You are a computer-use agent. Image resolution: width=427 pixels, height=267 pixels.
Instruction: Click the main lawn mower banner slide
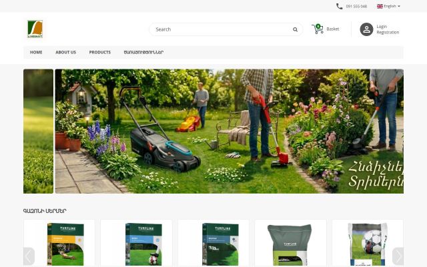tap(229, 131)
